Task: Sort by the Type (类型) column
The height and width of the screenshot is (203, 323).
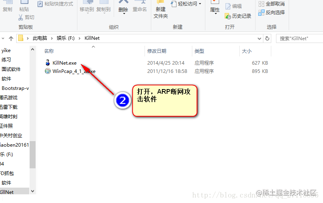Action: click(x=199, y=51)
